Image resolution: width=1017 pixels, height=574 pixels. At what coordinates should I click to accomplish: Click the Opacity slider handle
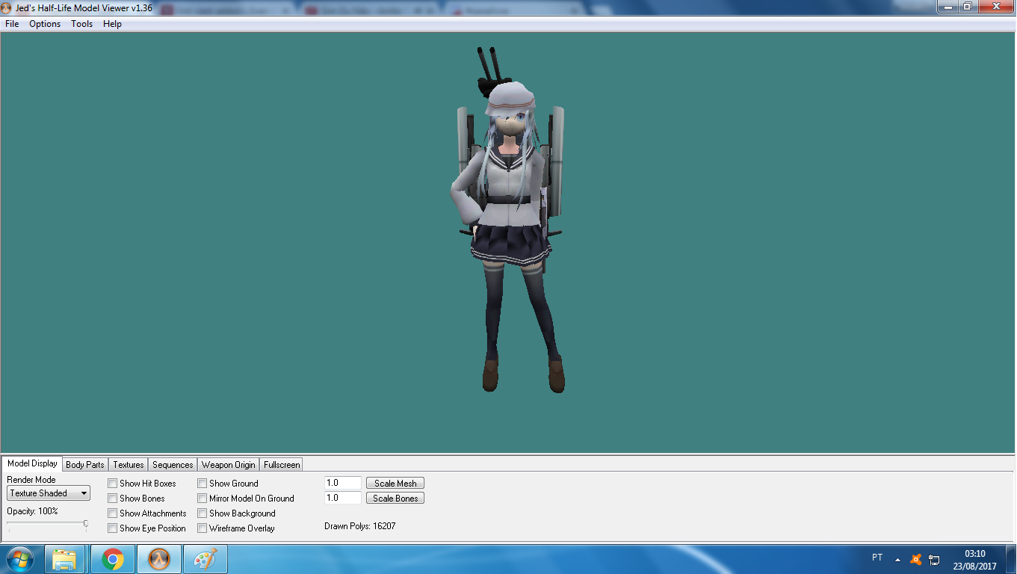(x=85, y=524)
